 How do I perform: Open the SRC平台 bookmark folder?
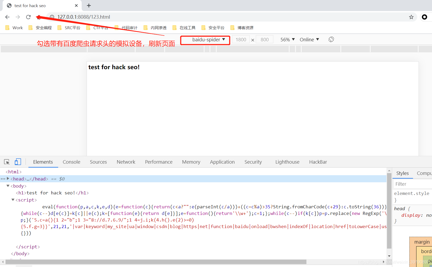pyautogui.click(x=69, y=28)
